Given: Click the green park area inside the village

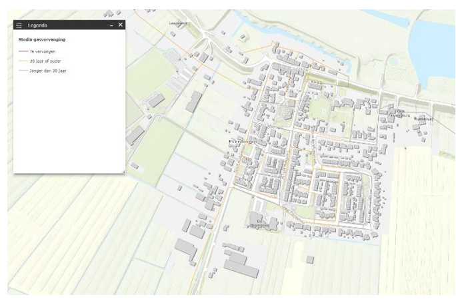Looking at the screenshot, I should (321, 107).
